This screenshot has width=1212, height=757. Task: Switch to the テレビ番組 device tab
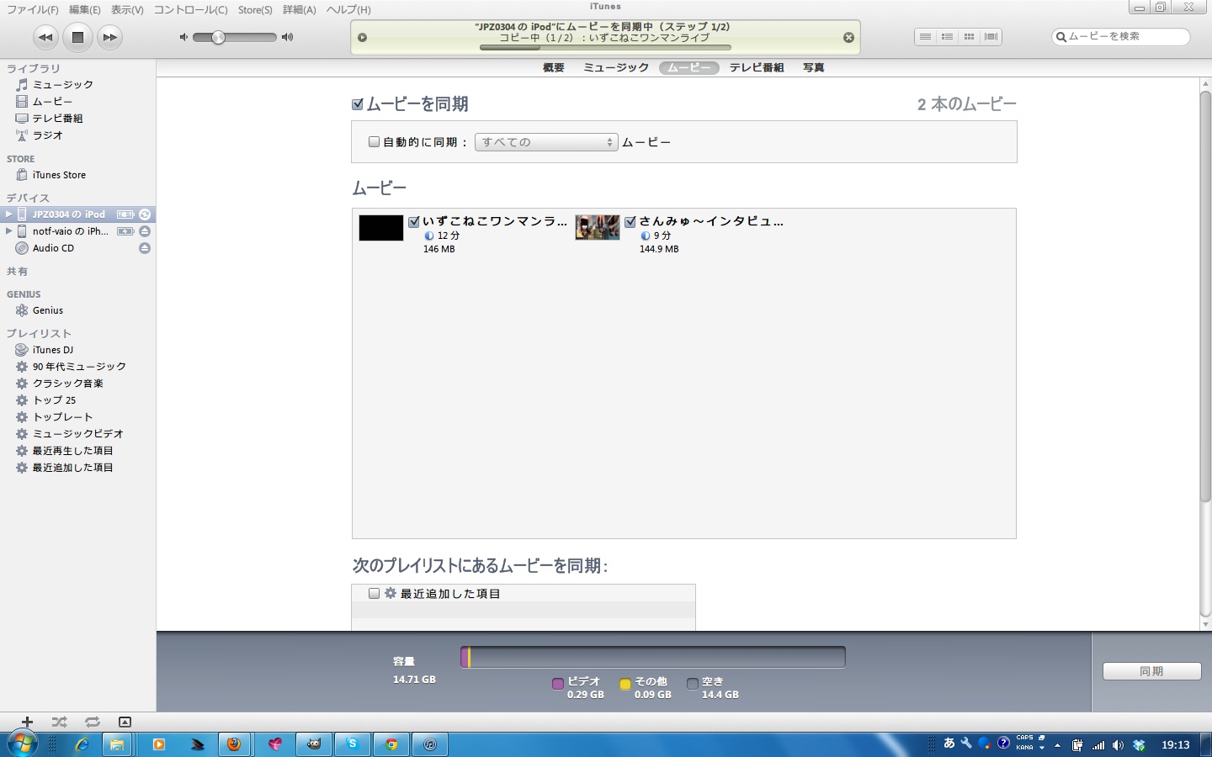[757, 68]
